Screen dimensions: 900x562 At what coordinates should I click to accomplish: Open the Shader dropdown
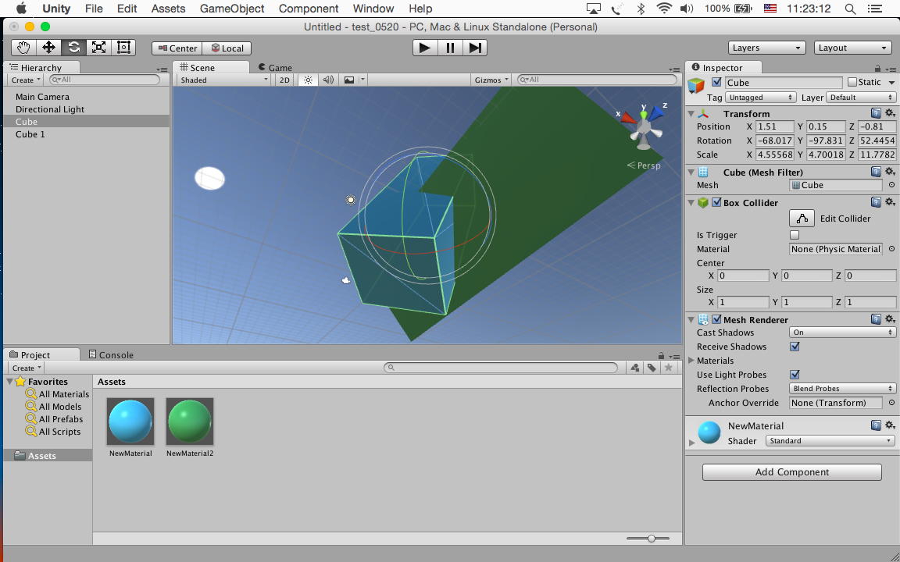829,441
